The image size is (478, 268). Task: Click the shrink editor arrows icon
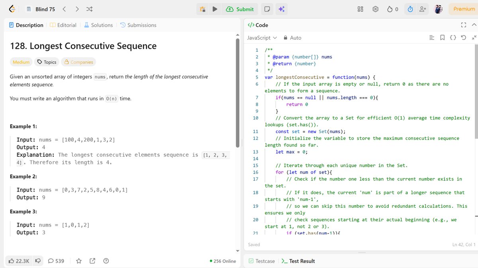(x=474, y=38)
